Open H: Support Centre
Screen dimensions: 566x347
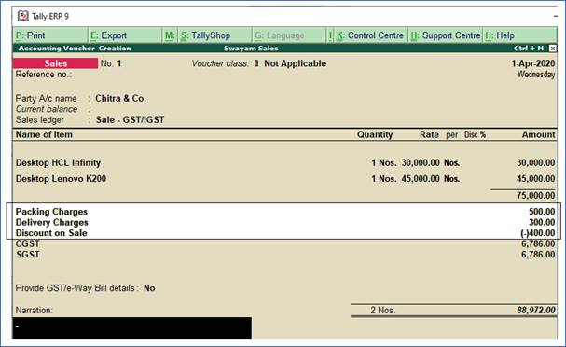tap(446, 35)
